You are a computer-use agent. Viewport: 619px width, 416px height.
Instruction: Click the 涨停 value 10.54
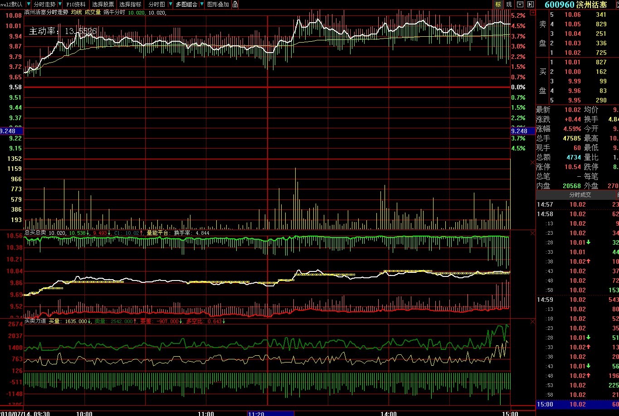[x=573, y=167]
